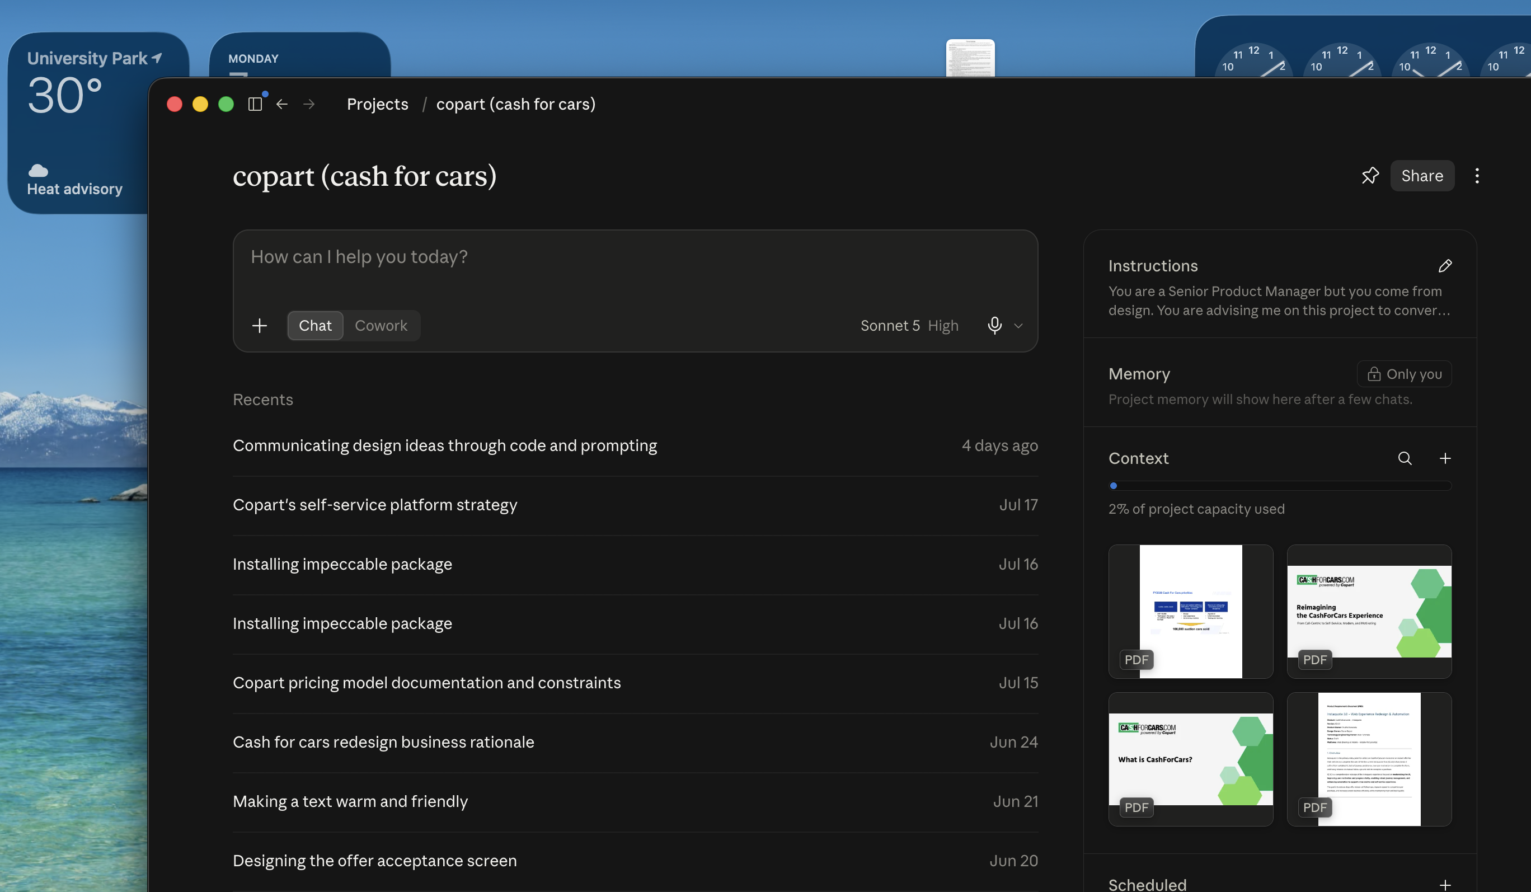Edit project instructions with pencil icon

(1445, 266)
